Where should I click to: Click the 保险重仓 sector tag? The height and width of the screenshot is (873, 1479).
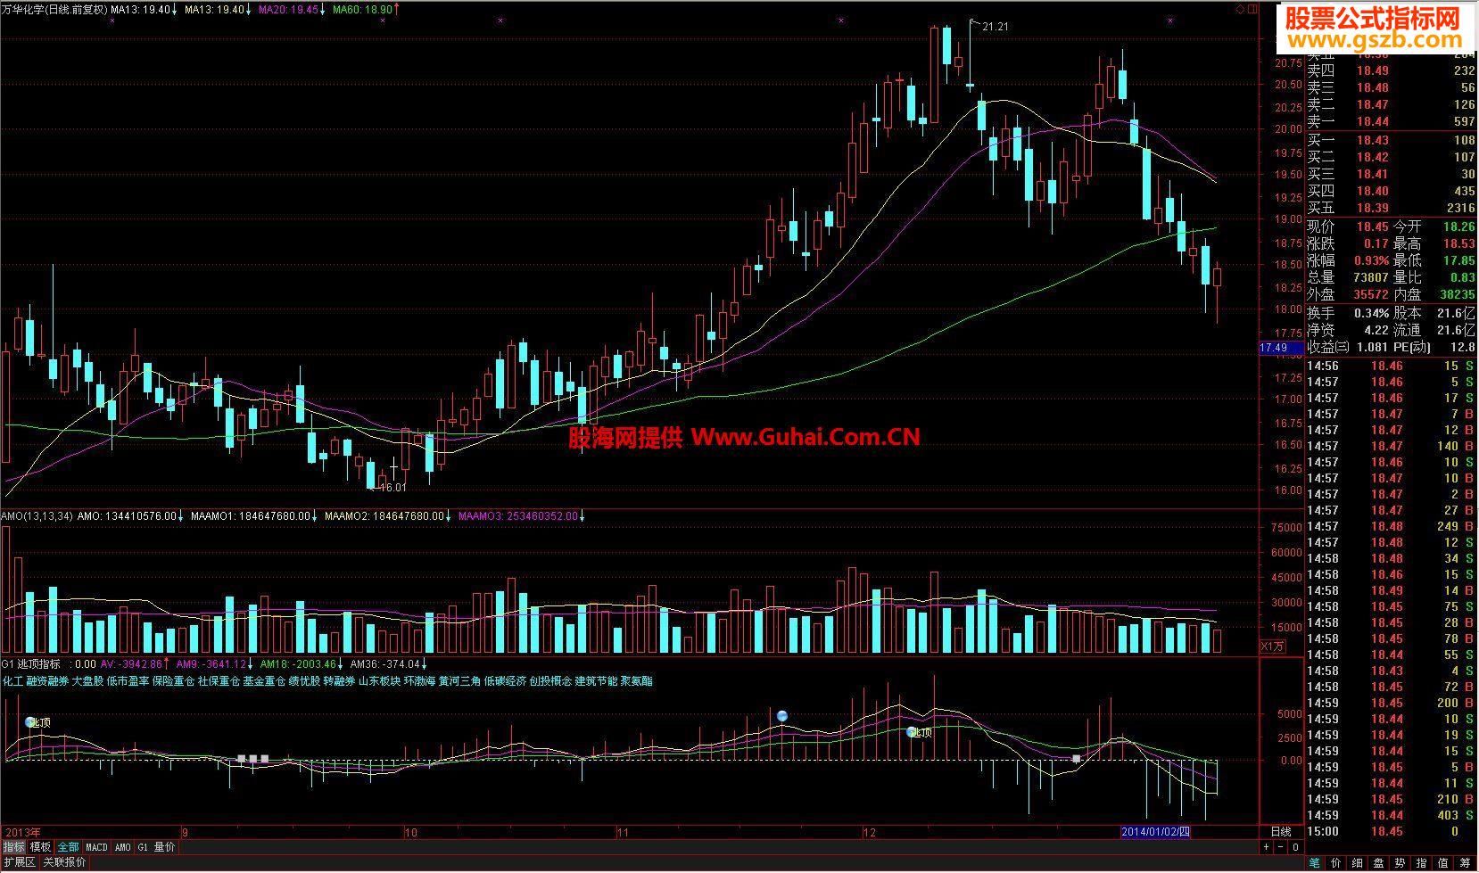click(173, 681)
